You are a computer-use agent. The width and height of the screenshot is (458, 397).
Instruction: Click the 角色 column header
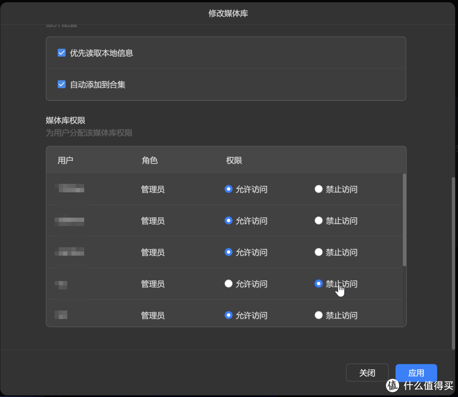pyautogui.click(x=149, y=160)
